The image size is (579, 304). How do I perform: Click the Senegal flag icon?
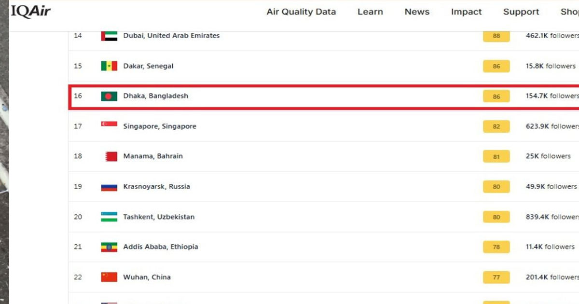109,66
